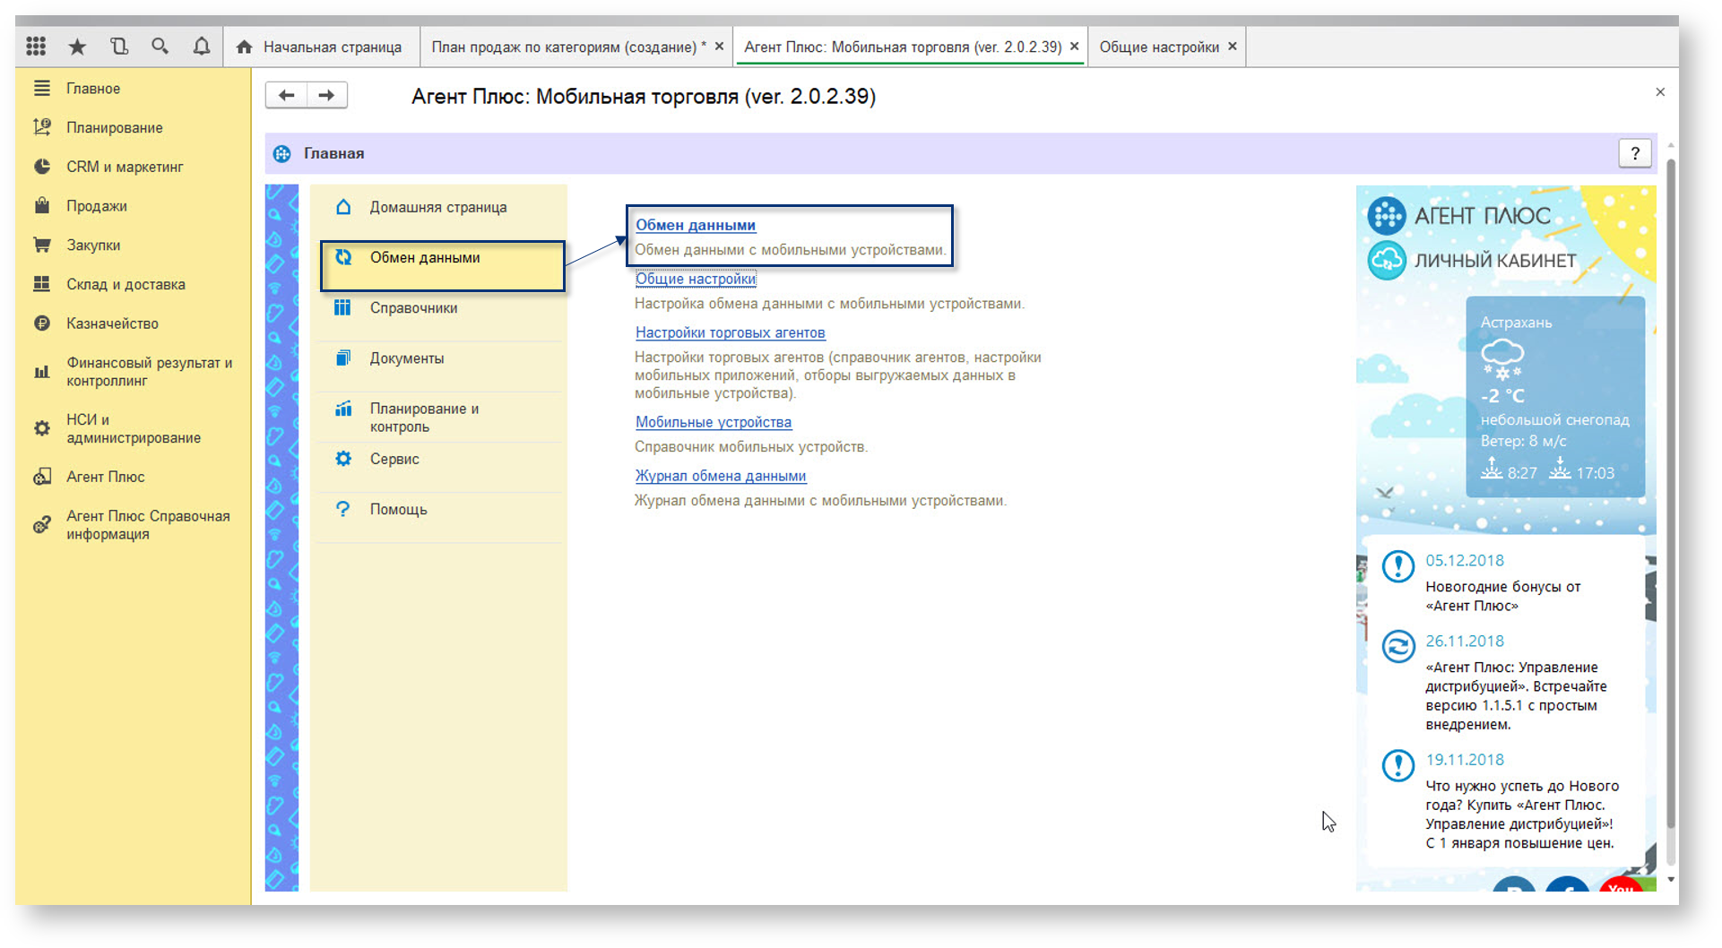
Task: Close the form with the X button
Action: (1660, 92)
